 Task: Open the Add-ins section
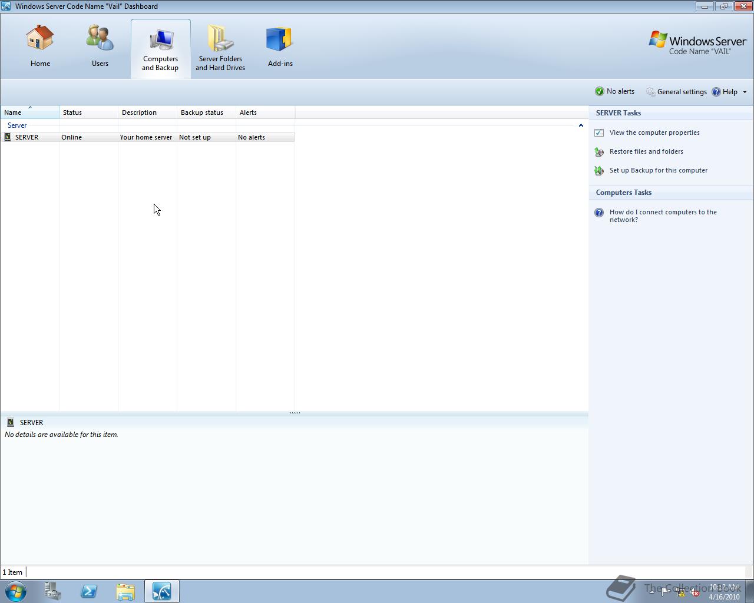[280, 47]
